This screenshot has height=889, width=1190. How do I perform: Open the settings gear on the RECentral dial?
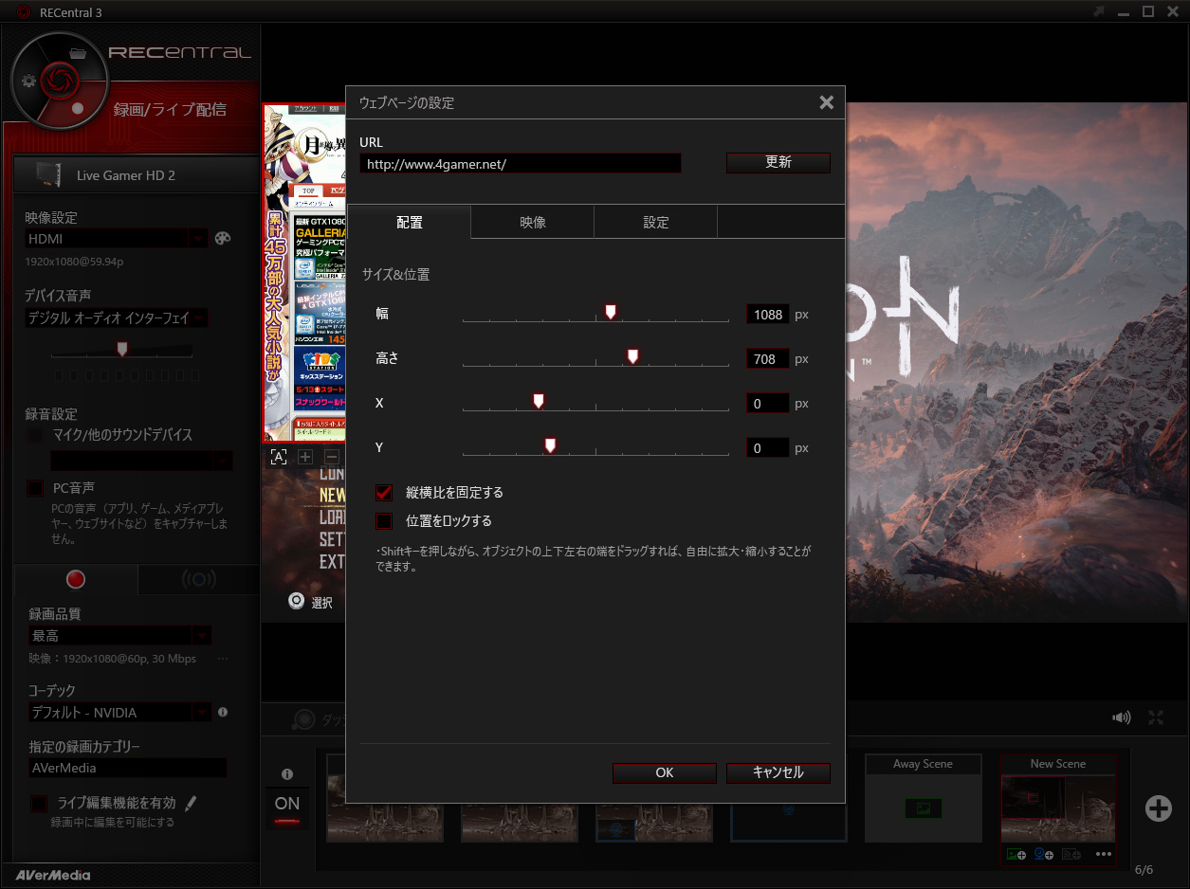pos(28,81)
